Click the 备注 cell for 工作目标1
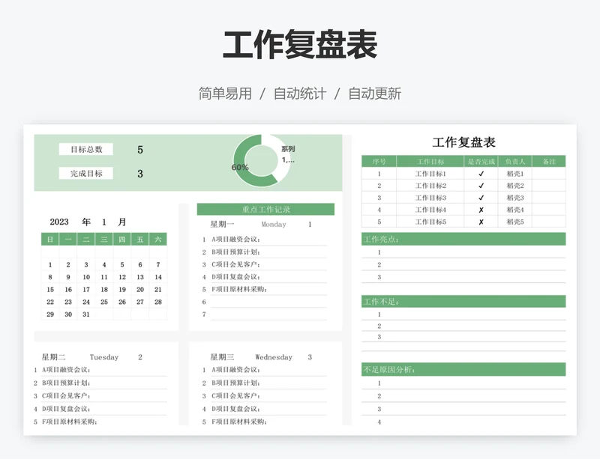The width and height of the screenshot is (600, 459). point(549,174)
